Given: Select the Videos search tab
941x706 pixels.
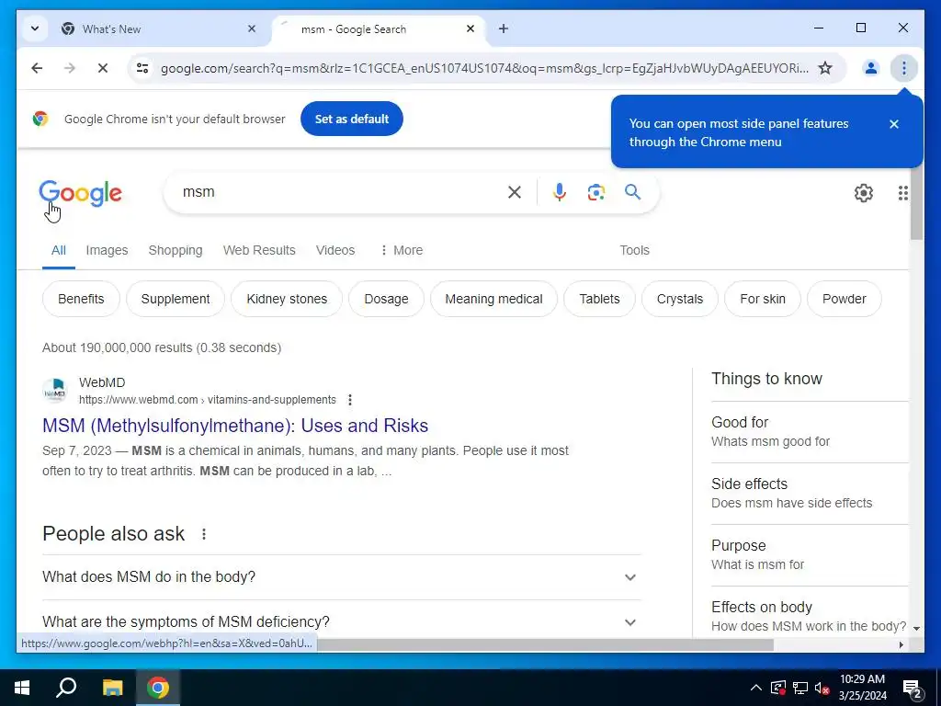Looking at the screenshot, I should (x=335, y=250).
